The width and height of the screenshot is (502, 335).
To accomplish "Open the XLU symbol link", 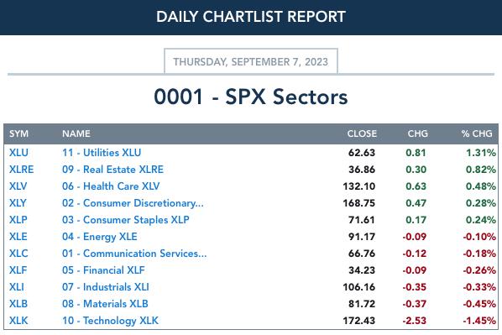I will pyautogui.click(x=18, y=153).
